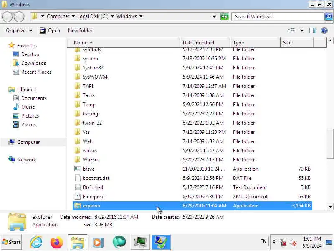Image resolution: width=334 pixels, height=251 pixels.
Task: Expand Windows breadcrumb dropdown arrow
Action: [141, 16]
